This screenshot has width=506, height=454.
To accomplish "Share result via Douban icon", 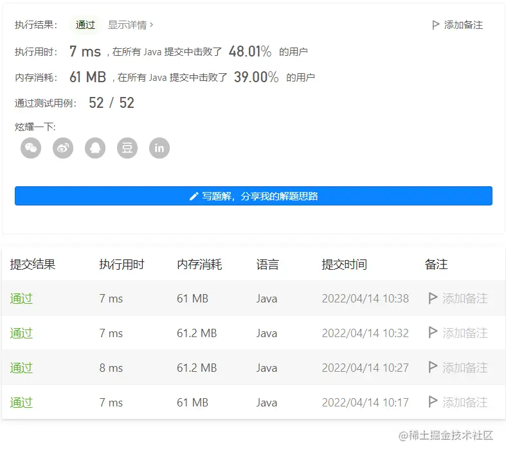I will pos(127,148).
